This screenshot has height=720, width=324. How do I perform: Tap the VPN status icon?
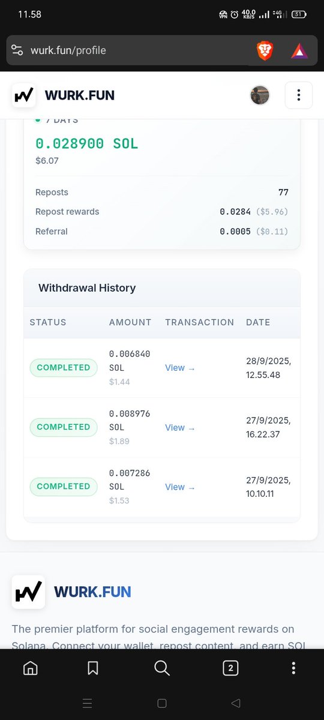coord(223,14)
